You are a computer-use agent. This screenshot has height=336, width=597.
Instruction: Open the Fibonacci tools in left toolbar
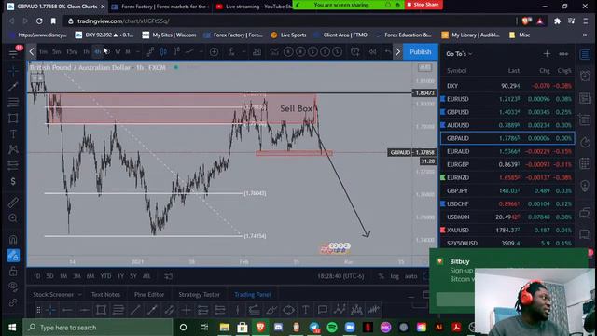(x=13, y=102)
